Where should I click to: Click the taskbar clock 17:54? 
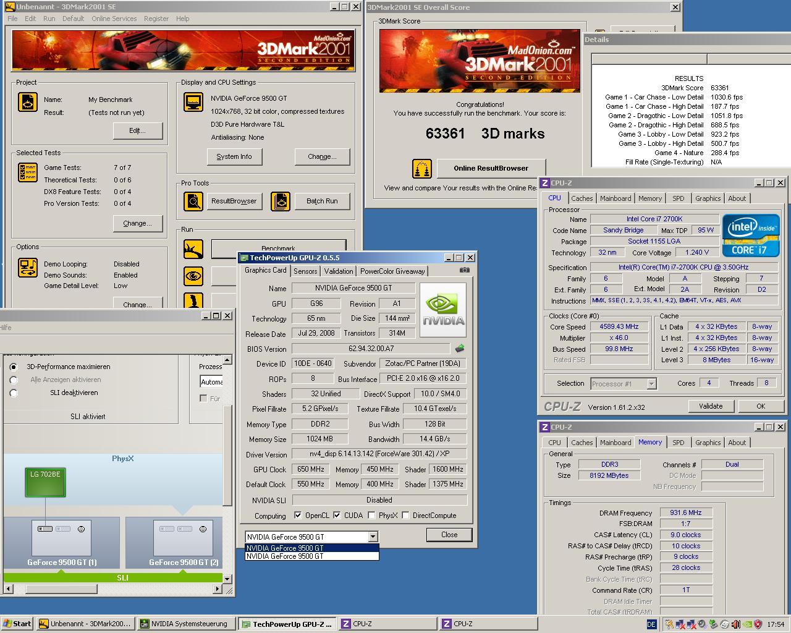tap(776, 624)
